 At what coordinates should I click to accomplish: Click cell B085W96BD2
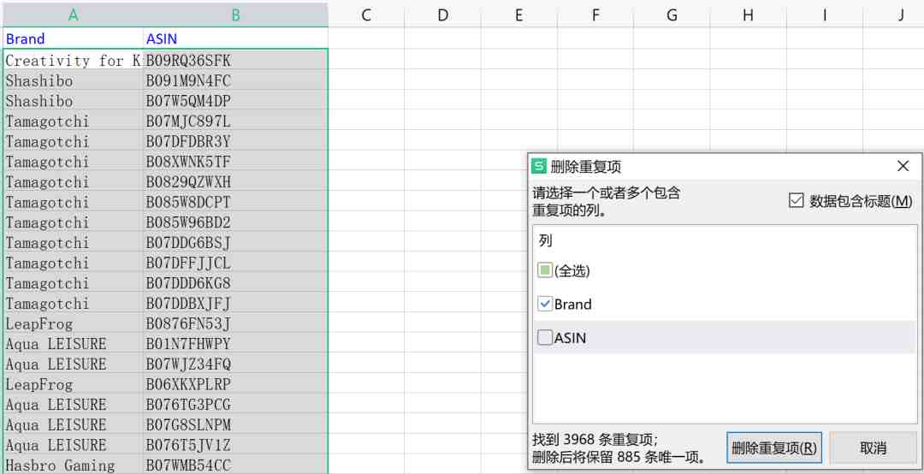236,222
